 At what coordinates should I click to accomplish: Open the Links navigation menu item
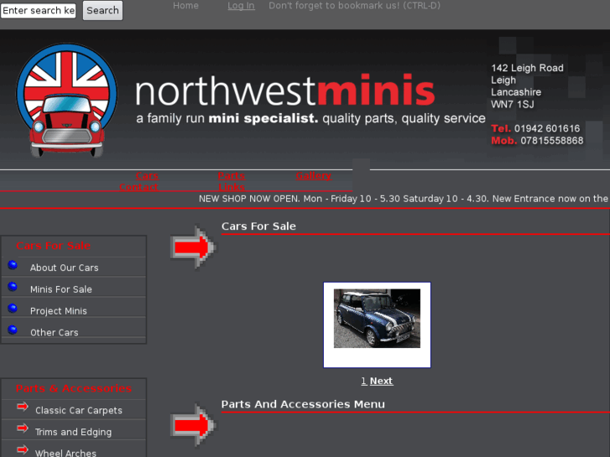[231, 187]
